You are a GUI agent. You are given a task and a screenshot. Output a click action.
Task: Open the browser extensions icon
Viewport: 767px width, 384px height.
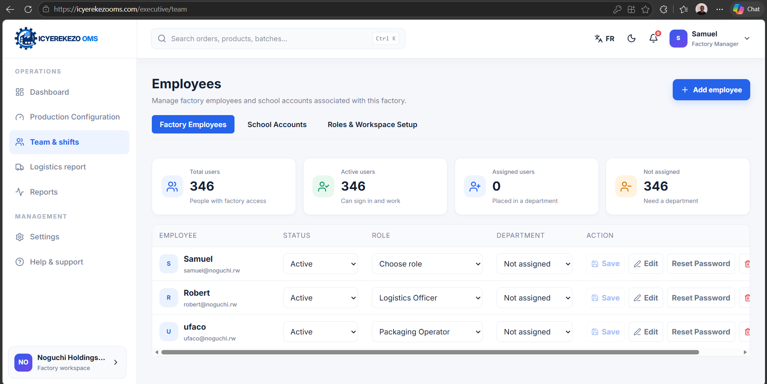click(x=664, y=9)
